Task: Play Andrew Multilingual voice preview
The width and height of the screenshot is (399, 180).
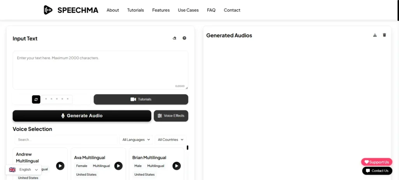Action: click(x=60, y=166)
